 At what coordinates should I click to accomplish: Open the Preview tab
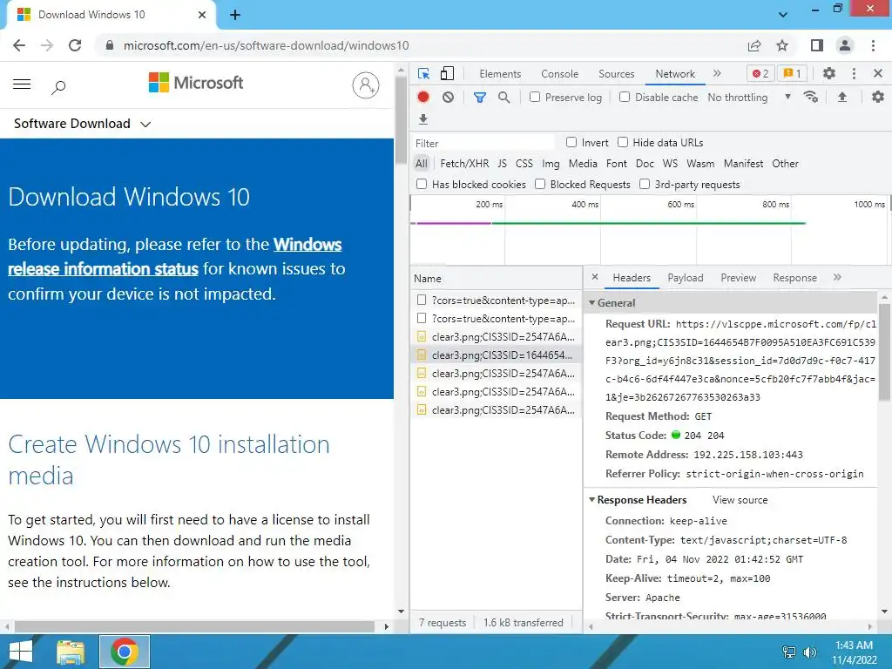tap(739, 278)
